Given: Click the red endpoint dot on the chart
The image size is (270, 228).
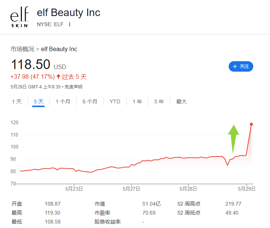Looking at the screenshot, I should (x=251, y=124).
